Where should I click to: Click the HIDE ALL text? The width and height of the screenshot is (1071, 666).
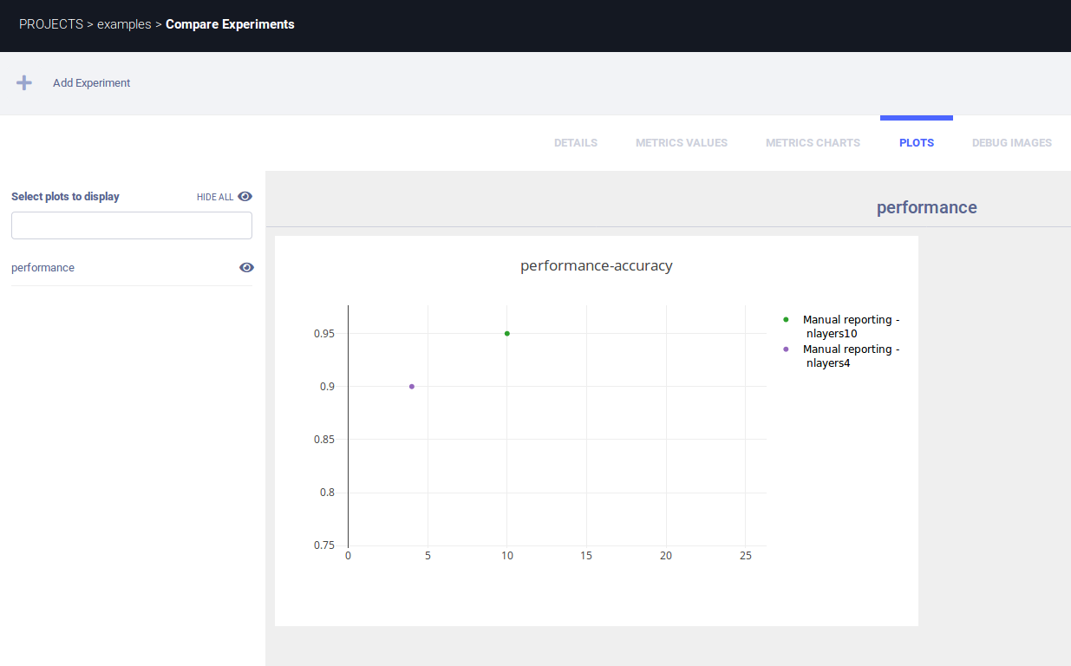coord(214,198)
